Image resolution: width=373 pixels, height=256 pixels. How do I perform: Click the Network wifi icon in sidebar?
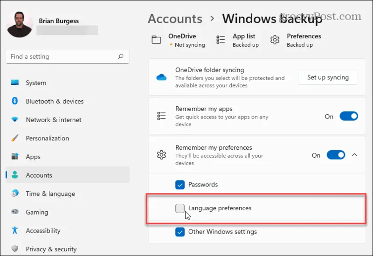coord(15,119)
